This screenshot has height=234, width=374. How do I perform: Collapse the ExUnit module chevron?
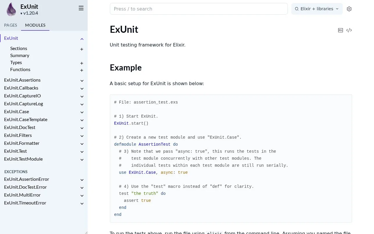(x=82, y=39)
